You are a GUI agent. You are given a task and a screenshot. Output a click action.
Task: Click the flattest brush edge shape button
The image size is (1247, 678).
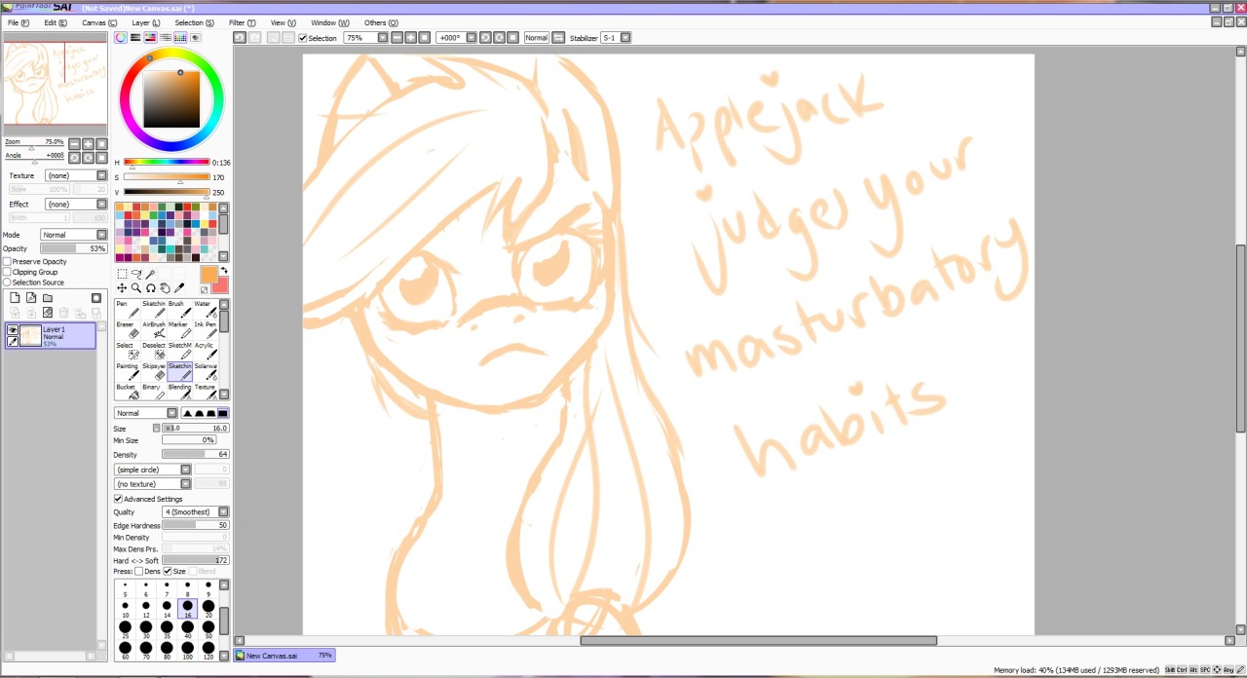222,413
